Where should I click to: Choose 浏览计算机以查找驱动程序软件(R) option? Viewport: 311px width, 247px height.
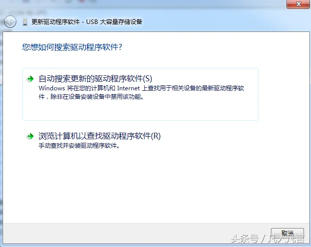point(100,136)
